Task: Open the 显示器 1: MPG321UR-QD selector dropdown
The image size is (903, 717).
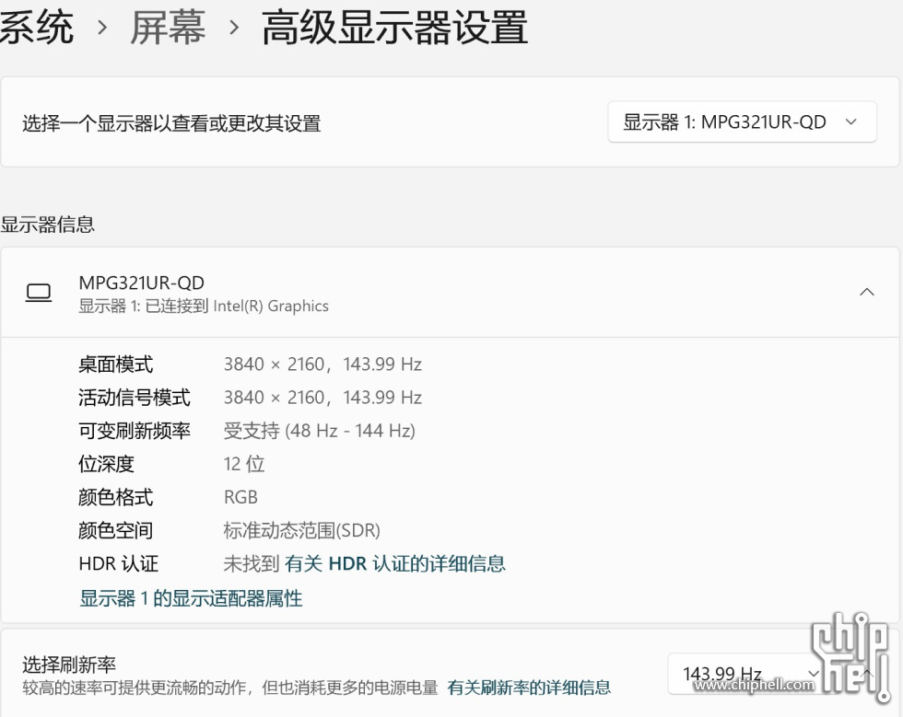Action: pyautogui.click(x=741, y=122)
